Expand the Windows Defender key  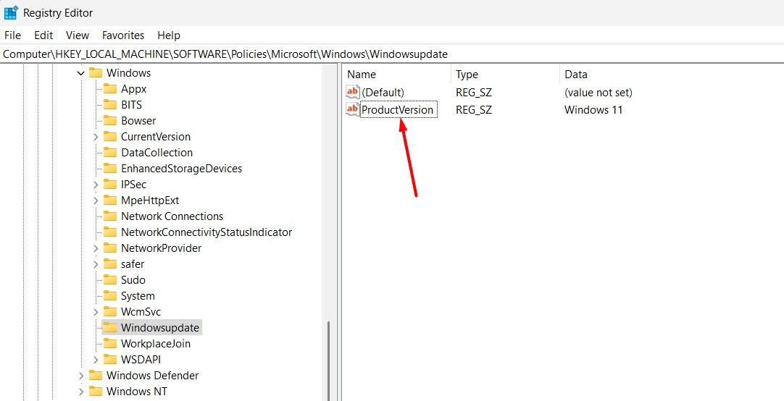[x=81, y=376]
